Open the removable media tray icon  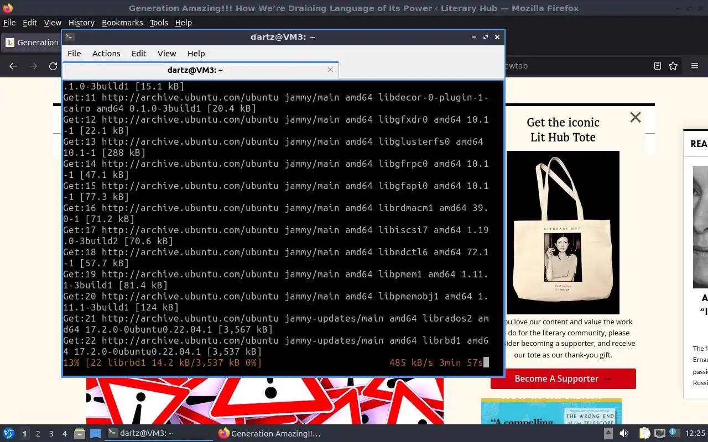tap(608, 434)
